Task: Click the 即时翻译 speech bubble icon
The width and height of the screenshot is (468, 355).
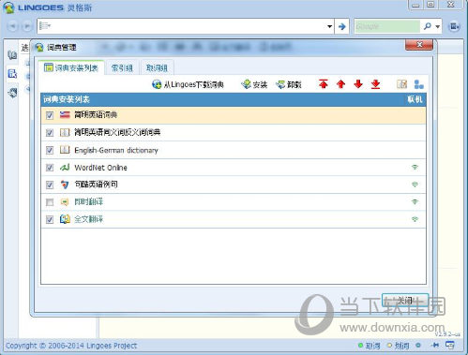Action: click(x=65, y=202)
